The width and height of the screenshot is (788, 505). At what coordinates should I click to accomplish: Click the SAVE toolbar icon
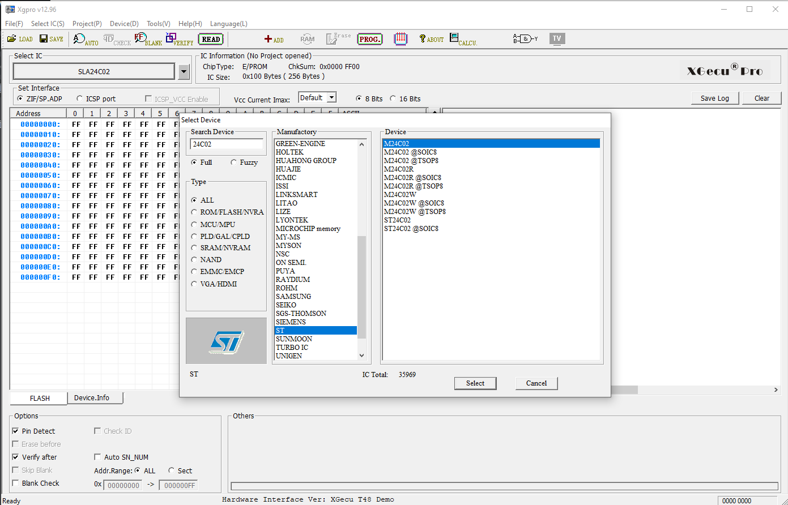click(52, 39)
